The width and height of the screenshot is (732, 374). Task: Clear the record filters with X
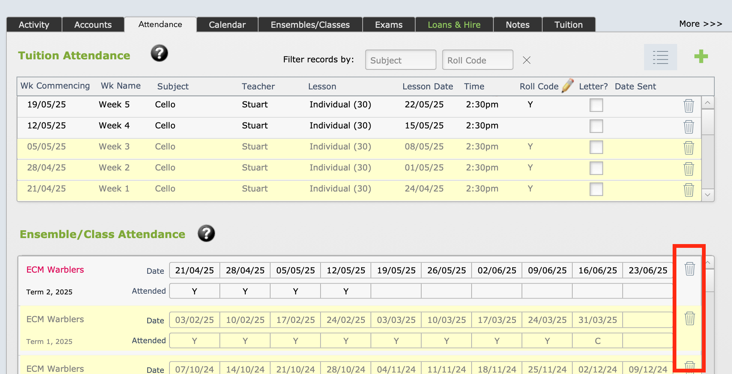[x=527, y=60]
